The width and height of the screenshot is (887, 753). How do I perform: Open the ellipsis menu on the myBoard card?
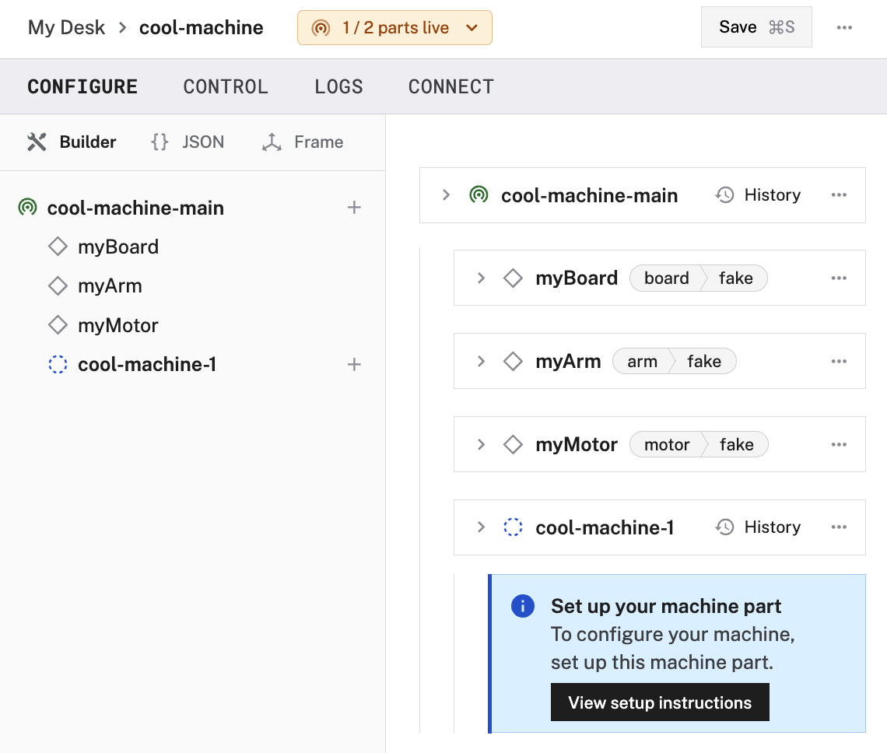[x=839, y=278]
